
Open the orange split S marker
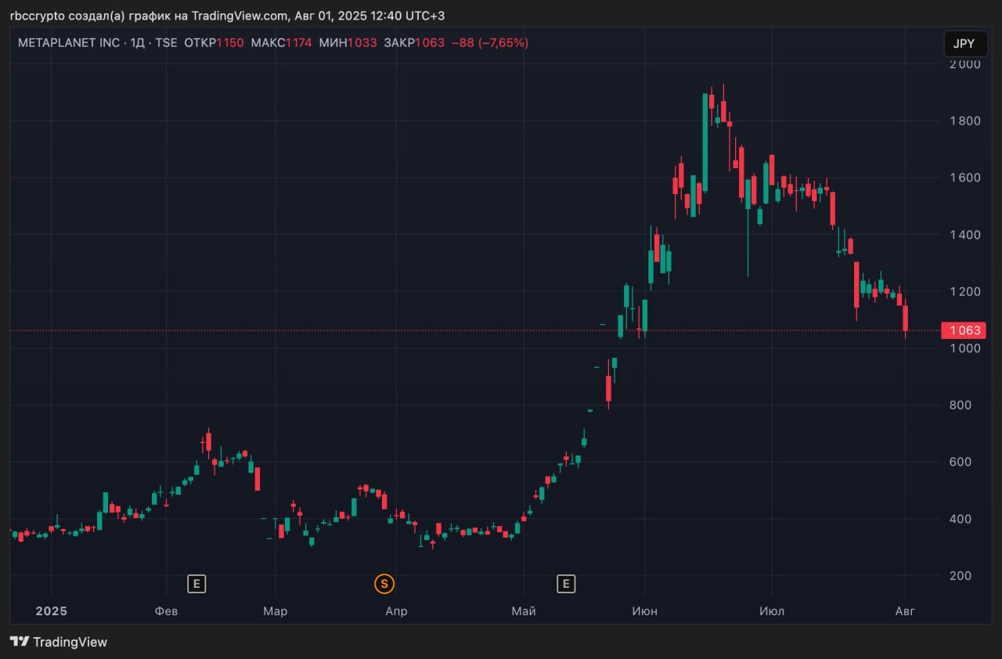(384, 583)
